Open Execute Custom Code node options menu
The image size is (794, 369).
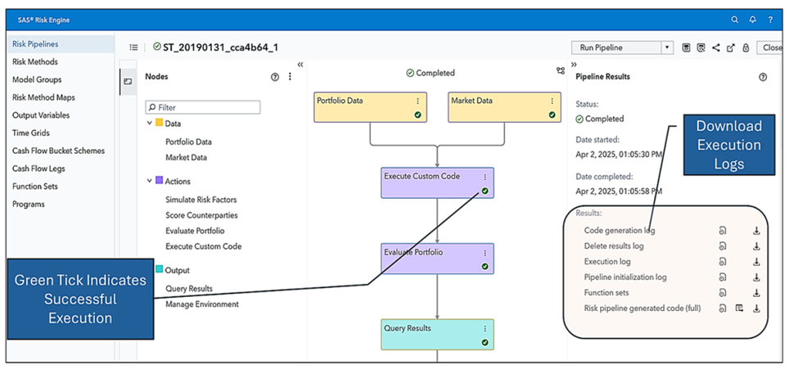485,178
